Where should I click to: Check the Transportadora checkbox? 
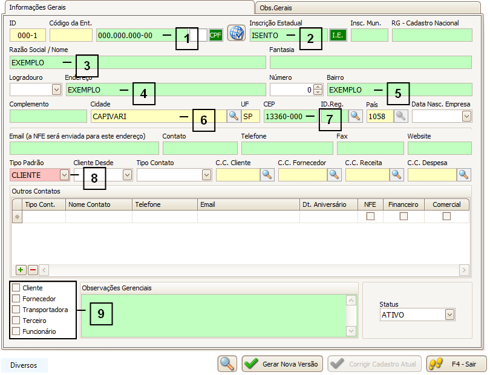tap(16, 310)
